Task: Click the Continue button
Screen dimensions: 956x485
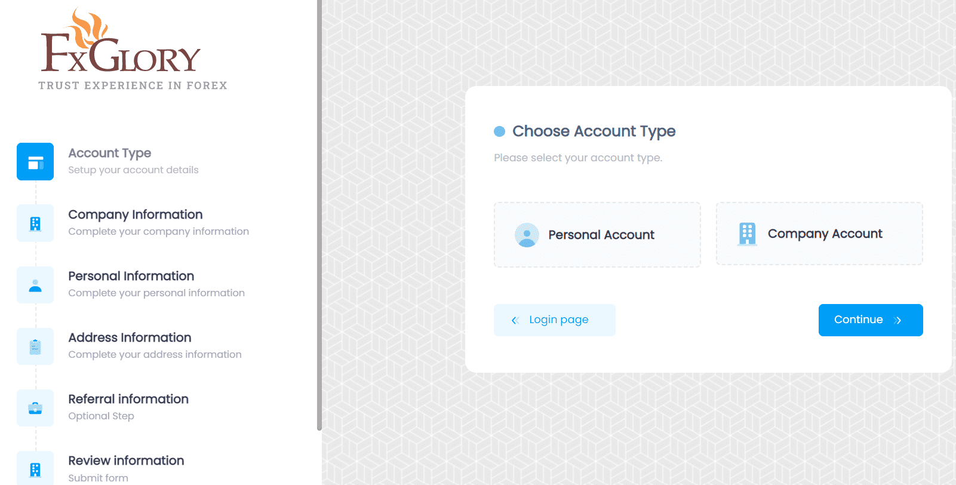Action: (x=871, y=320)
